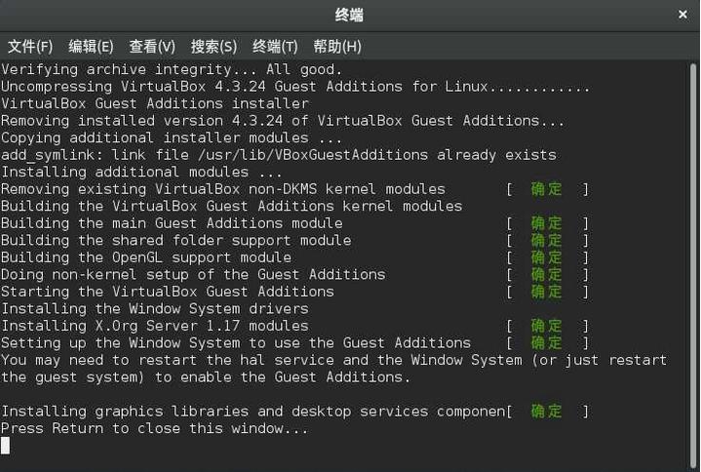Viewport: 701px width, 472px height.
Task: Click the "VirtualBox Guest Additions installer" line
Action: click(x=155, y=103)
